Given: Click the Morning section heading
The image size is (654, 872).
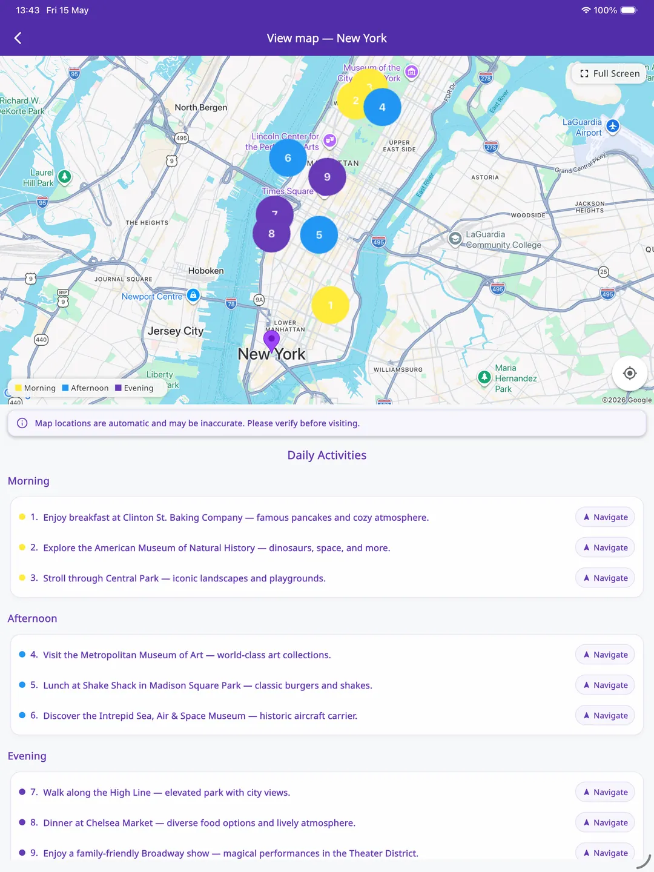Looking at the screenshot, I should click(x=28, y=481).
